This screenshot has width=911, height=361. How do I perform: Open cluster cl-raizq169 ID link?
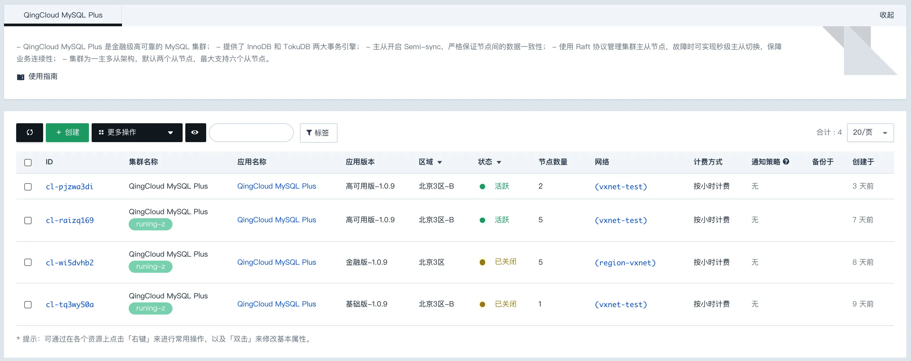[x=70, y=220]
